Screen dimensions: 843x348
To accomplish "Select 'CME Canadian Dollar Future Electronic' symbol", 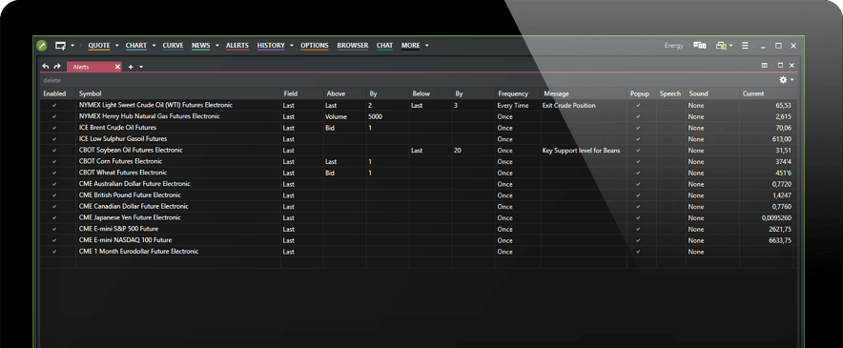I will click(x=134, y=207).
